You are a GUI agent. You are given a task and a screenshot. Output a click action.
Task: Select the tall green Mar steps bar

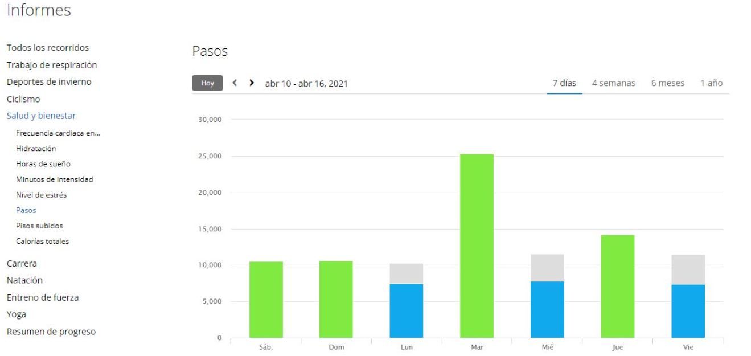pyautogui.click(x=477, y=245)
